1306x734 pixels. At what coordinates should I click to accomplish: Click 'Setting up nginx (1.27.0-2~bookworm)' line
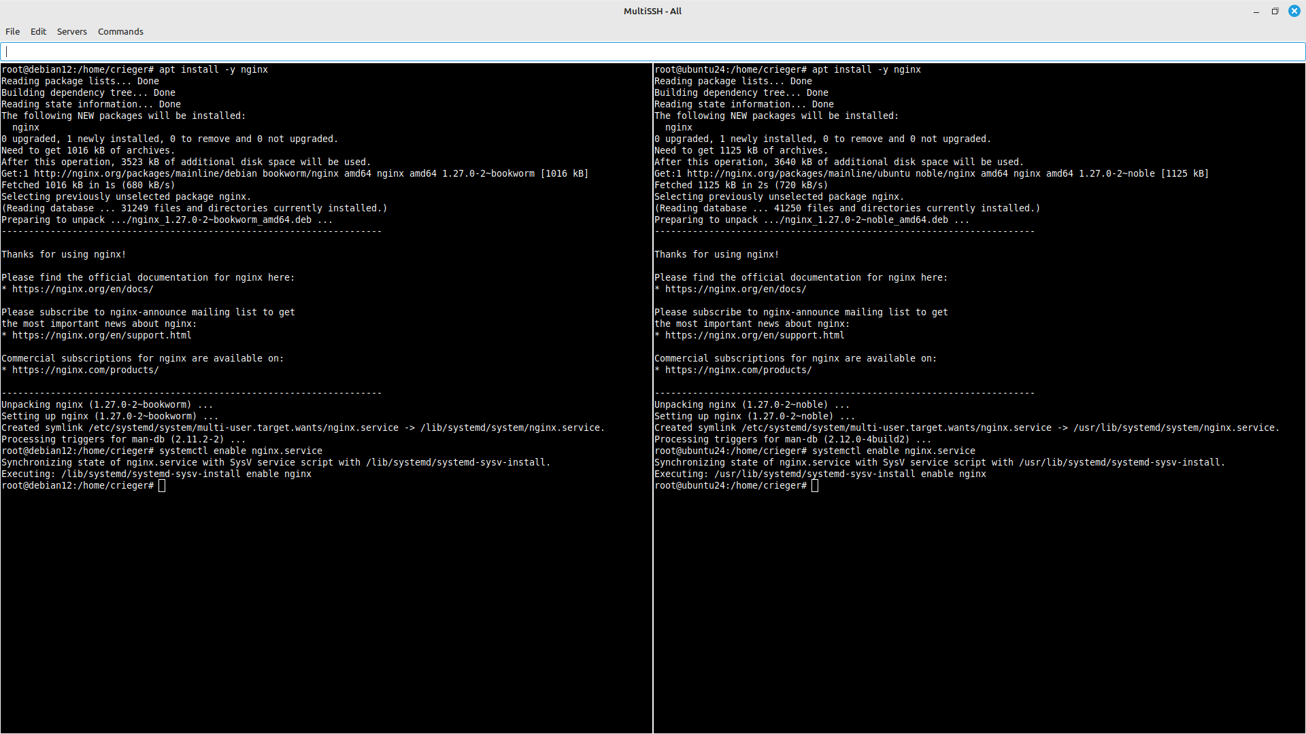point(110,416)
